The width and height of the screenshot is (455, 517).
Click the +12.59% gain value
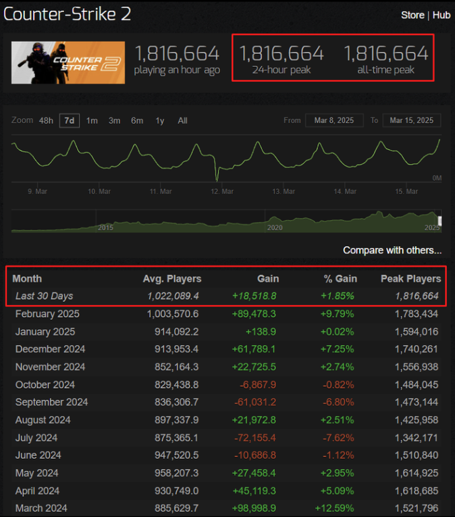point(334,508)
